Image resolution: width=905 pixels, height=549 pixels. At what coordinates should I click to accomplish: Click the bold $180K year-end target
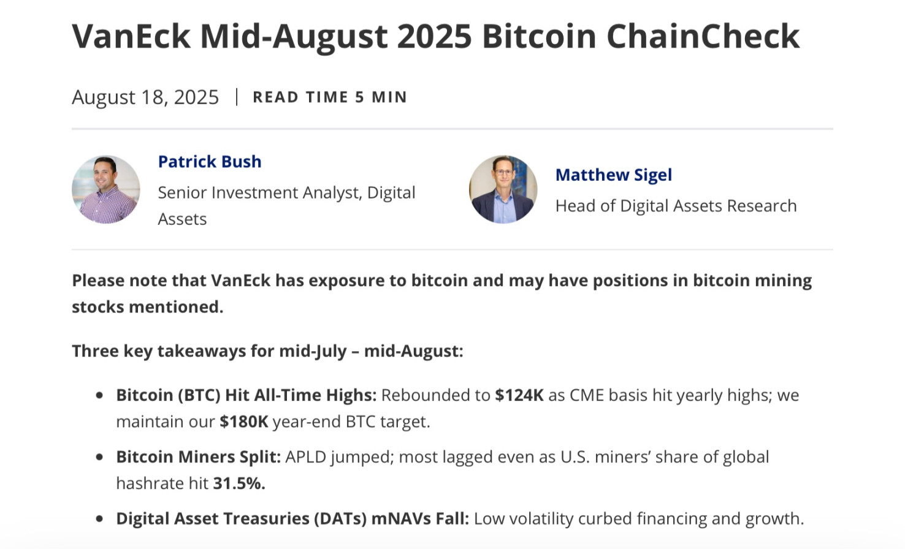tap(244, 422)
